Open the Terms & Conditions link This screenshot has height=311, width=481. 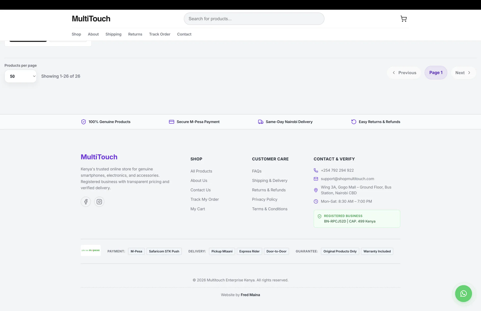(x=270, y=209)
